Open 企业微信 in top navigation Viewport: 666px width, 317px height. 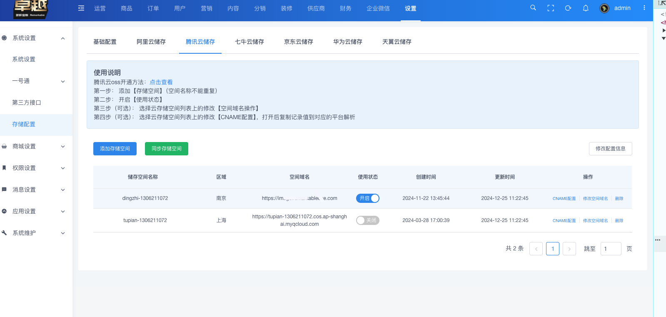[x=378, y=8]
